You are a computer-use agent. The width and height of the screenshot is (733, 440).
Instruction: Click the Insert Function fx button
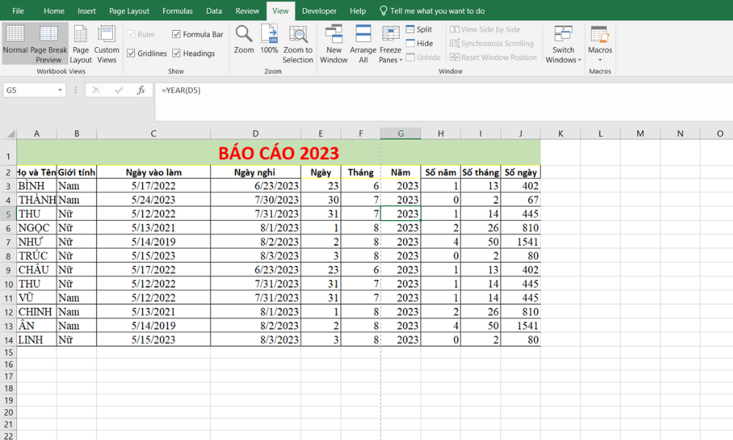pyautogui.click(x=141, y=89)
